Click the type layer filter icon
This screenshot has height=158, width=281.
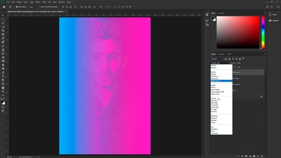pyautogui.click(x=233, y=59)
